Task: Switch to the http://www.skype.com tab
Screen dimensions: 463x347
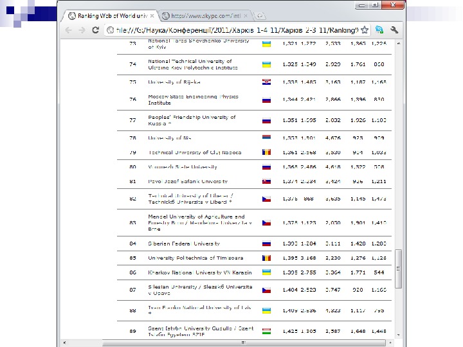Action: tap(206, 16)
